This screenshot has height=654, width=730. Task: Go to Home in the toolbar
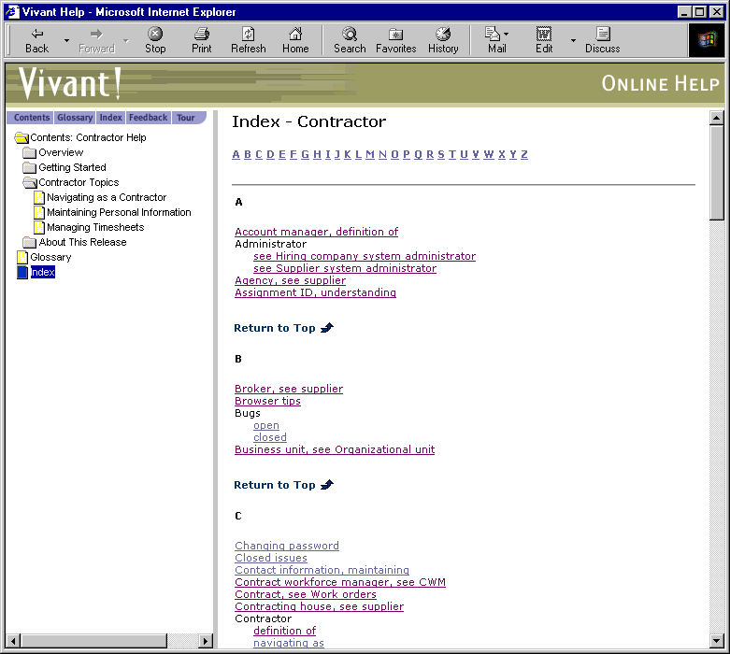(295, 40)
